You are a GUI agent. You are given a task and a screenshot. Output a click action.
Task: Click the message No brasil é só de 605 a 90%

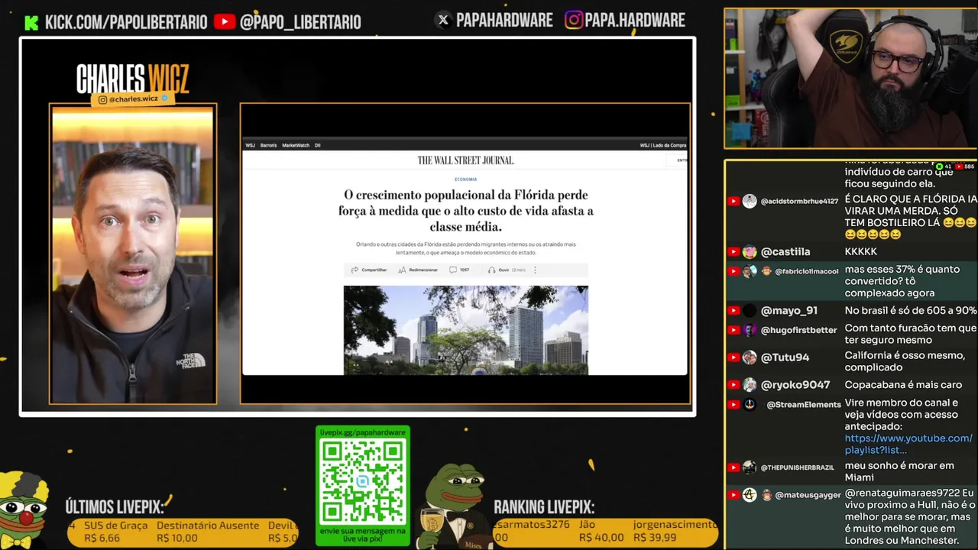pos(910,311)
